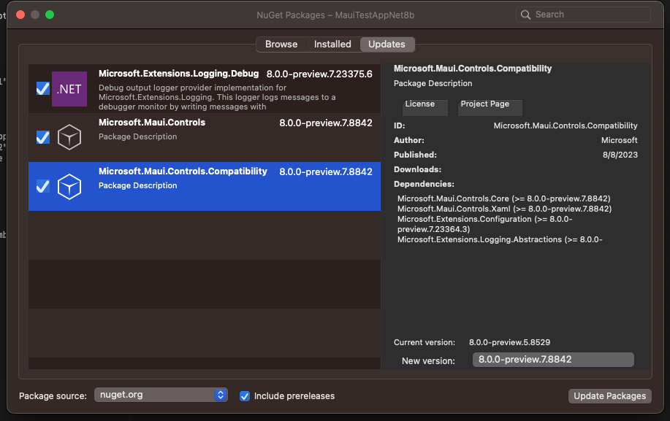Switch to the Browse tab
670x421 pixels.
281,44
